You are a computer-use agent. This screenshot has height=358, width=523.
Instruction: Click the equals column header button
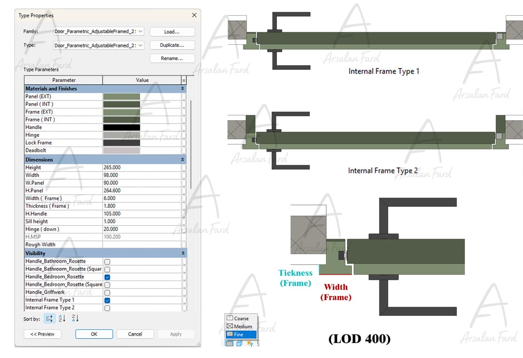point(184,80)
